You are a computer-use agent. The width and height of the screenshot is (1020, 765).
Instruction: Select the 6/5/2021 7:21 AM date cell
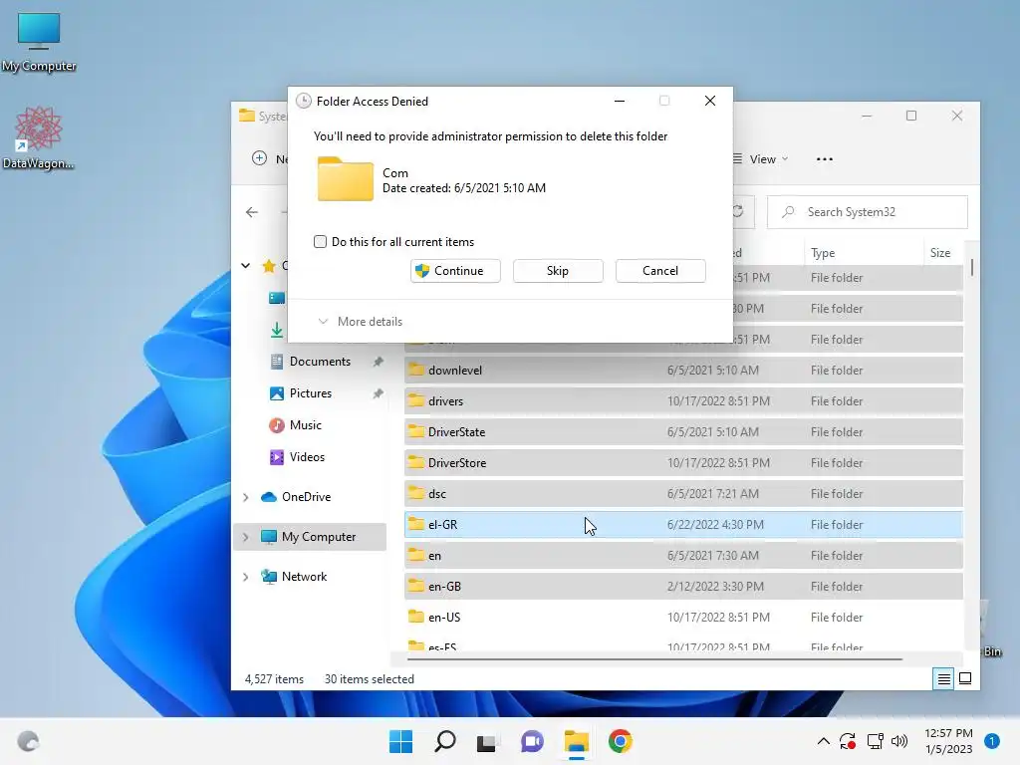(x=713, y=494)
